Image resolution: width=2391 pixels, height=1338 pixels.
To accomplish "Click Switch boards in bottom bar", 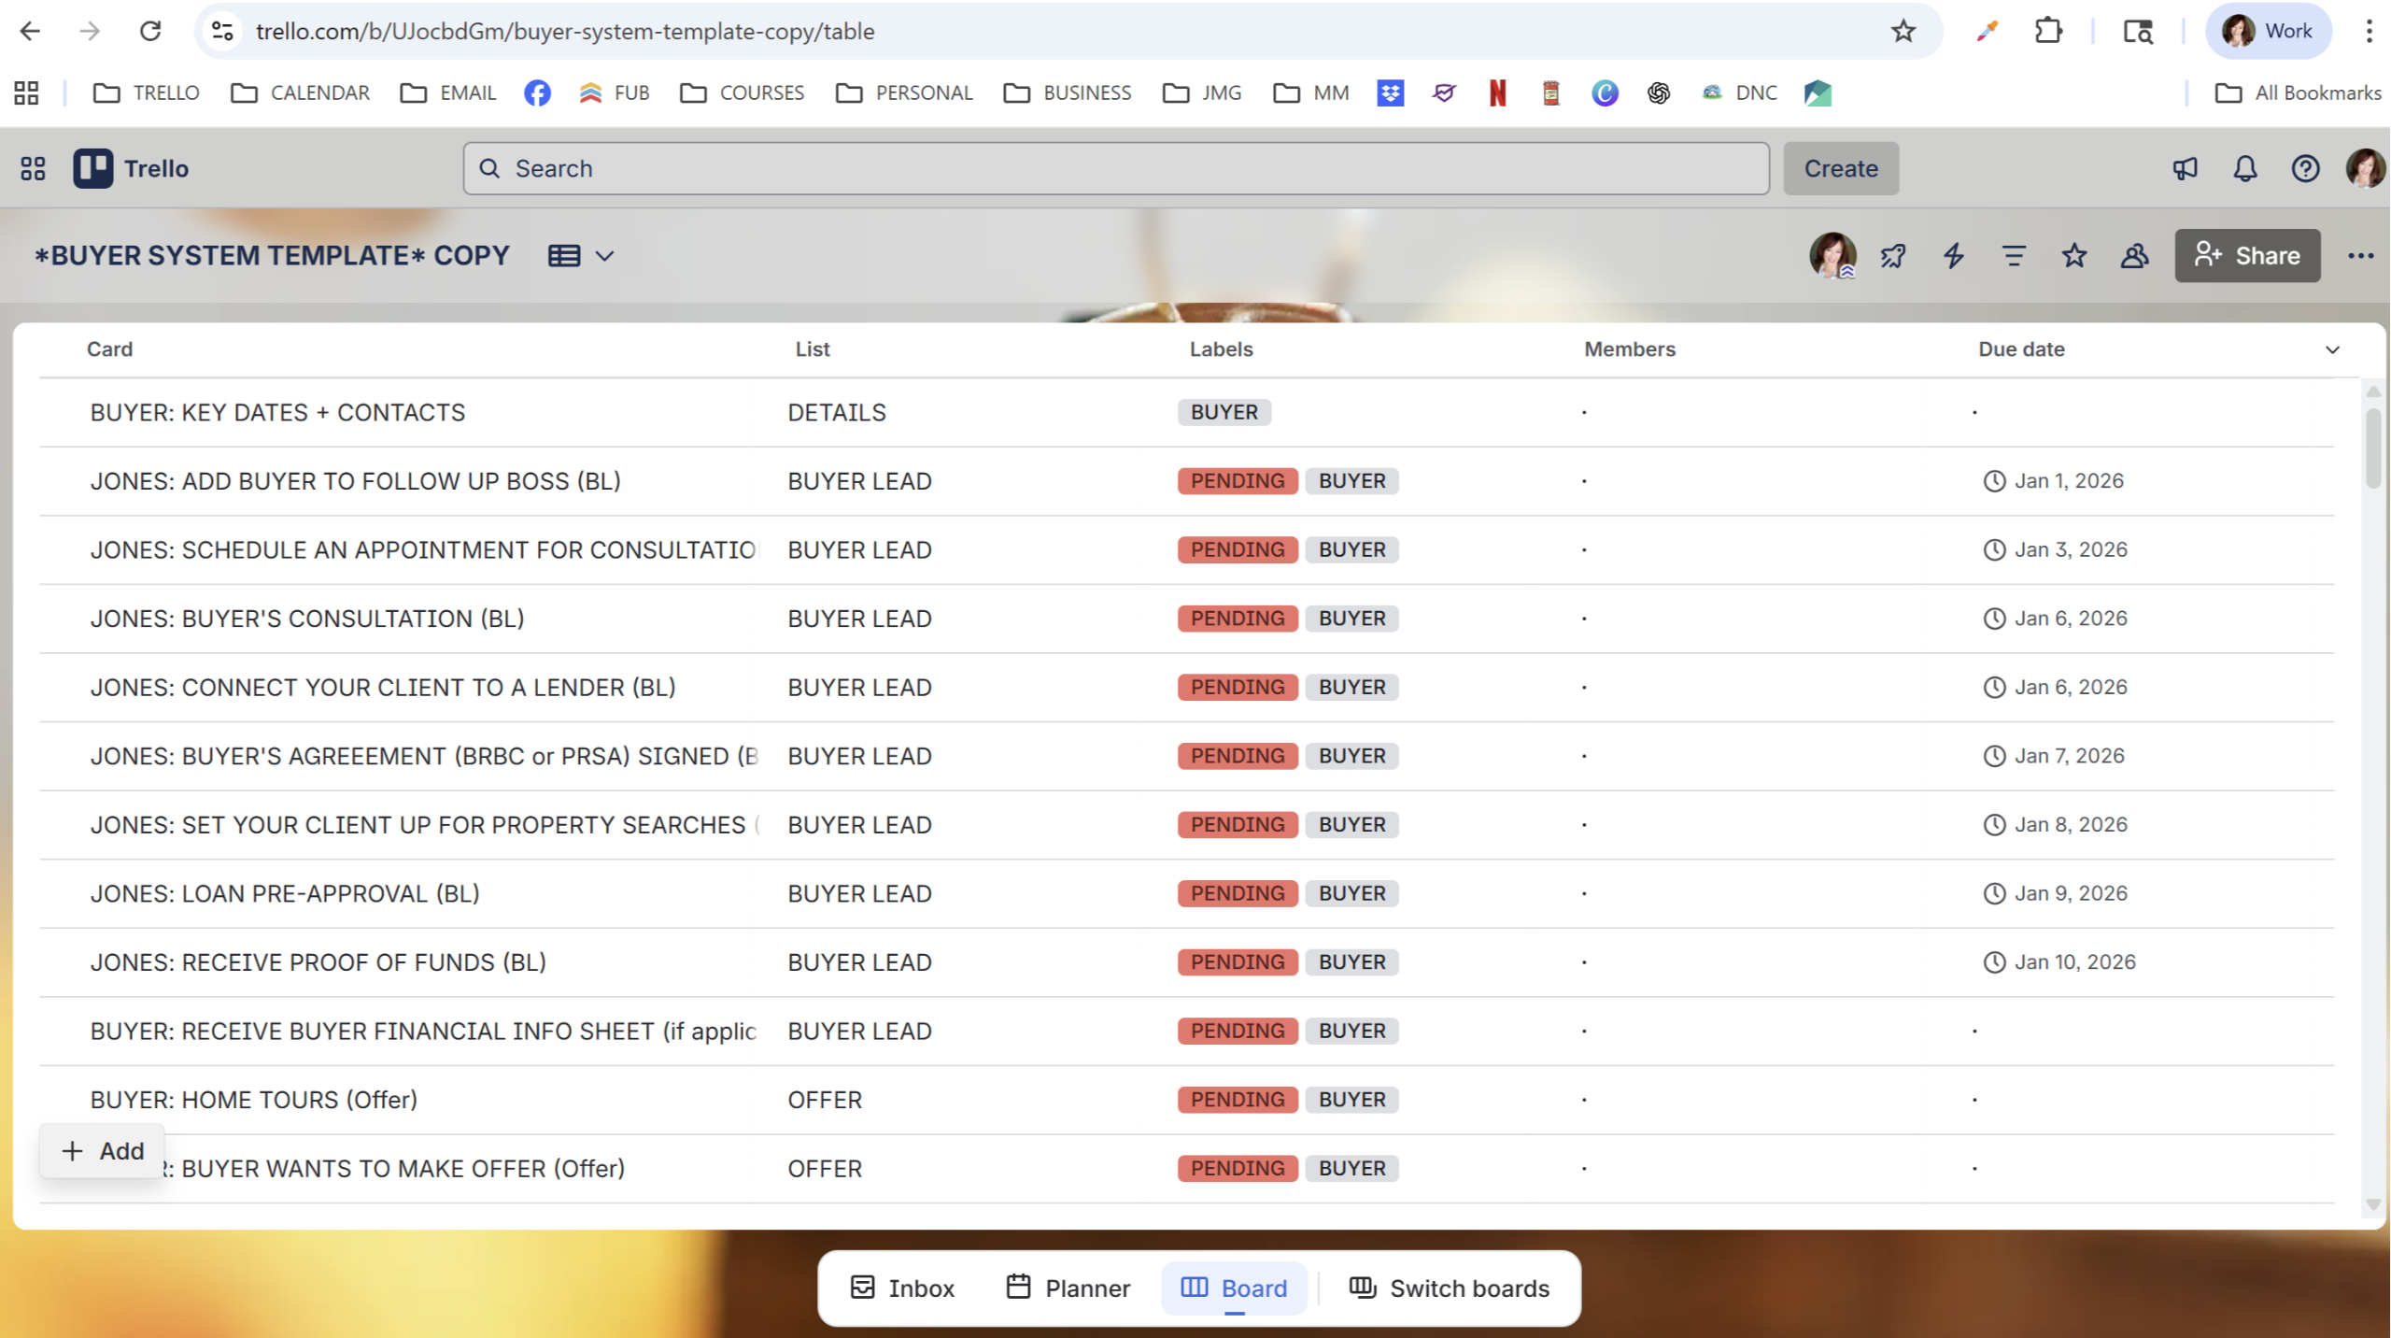I will [x=1450, y=1288].
